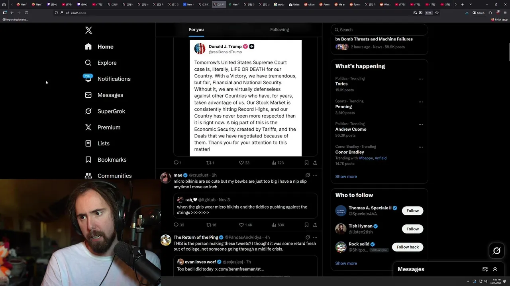Expand the Messages drawer

[495, 269]
